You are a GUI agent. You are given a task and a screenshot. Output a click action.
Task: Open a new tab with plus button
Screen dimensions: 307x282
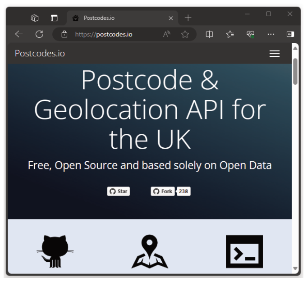[x=188, y=18]
